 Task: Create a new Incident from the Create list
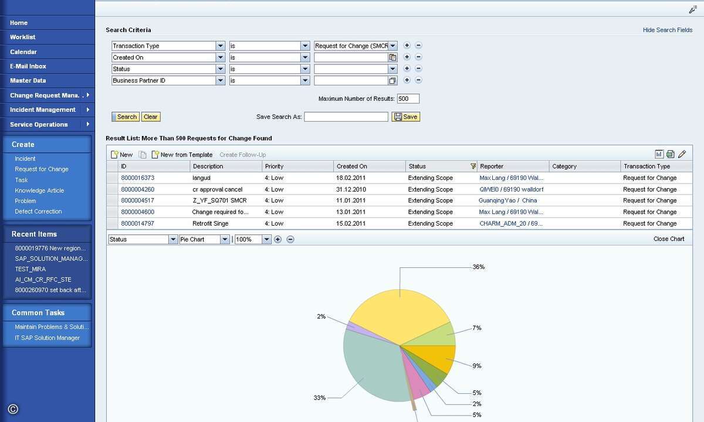point(25,159)
